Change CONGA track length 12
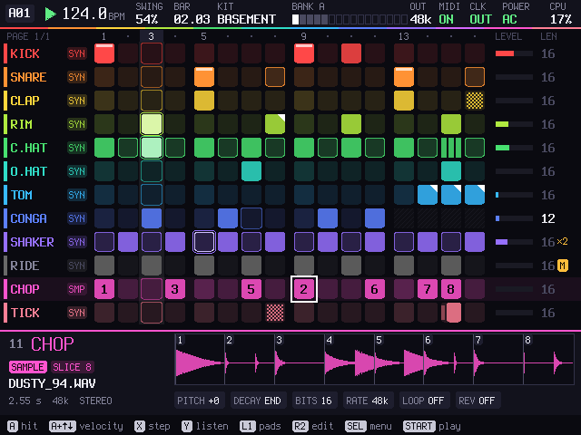Image resolution: width=581 pixels, height=435 pixels. pos(548,218)
